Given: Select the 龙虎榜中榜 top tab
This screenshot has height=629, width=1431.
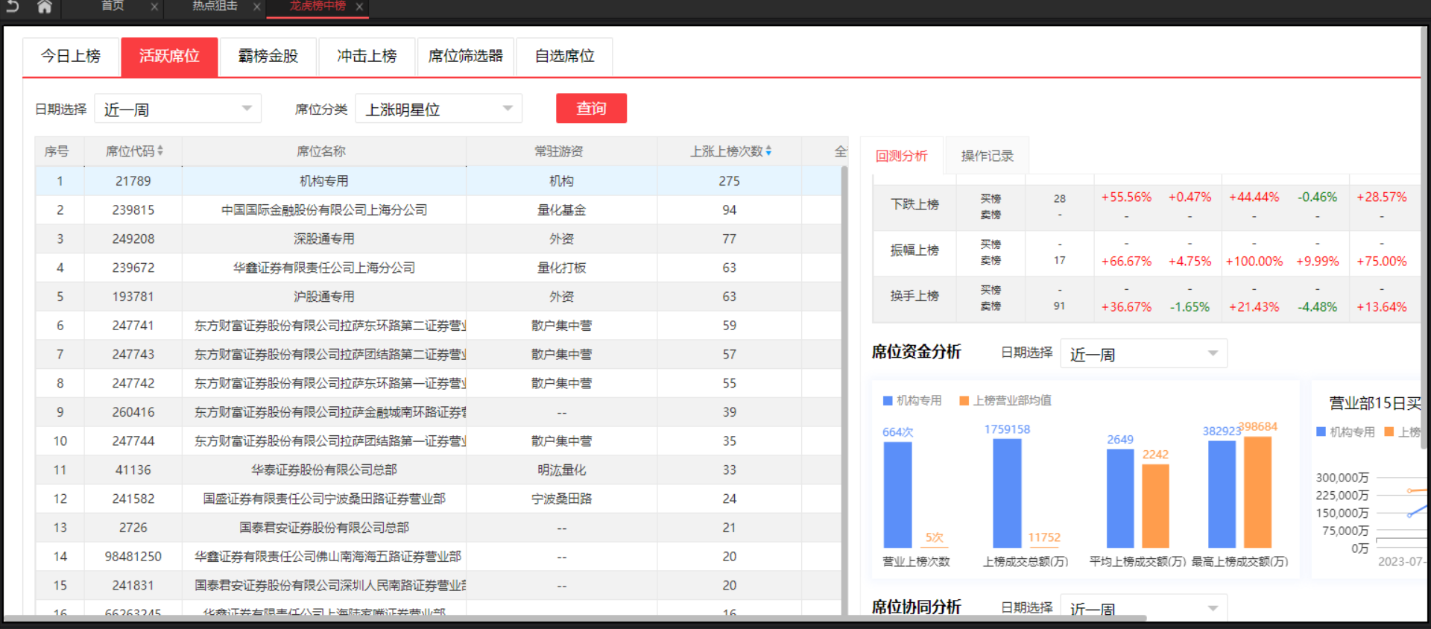Looking at the screenshot, I should (x=318, y=6).
